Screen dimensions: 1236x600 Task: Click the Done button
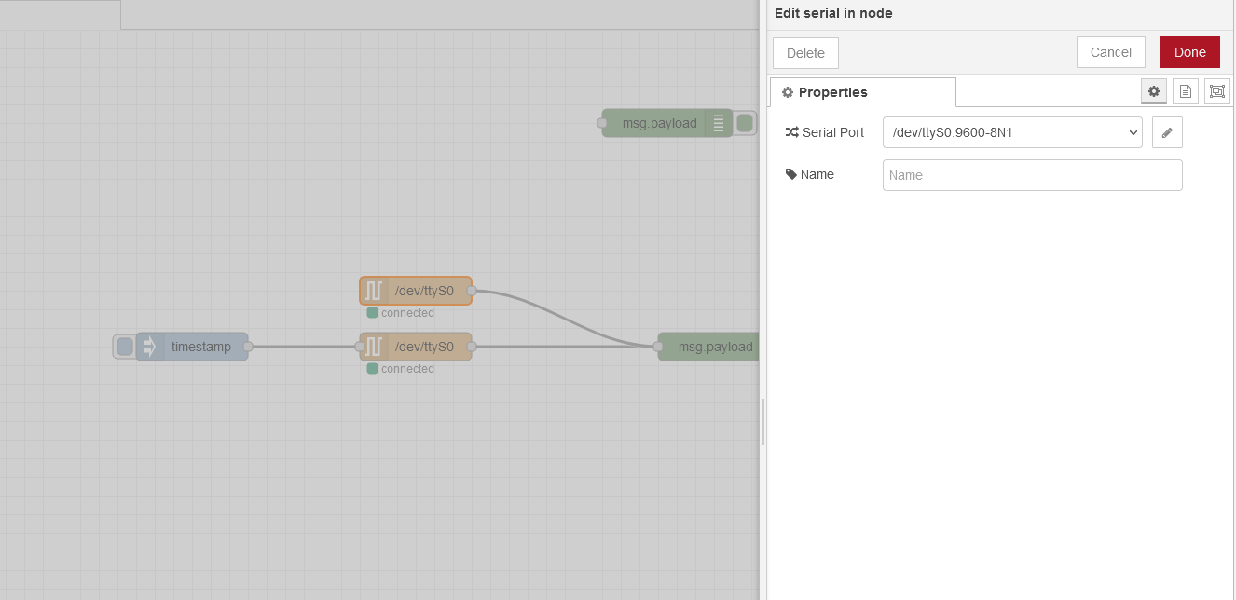tap(1189, 52)
